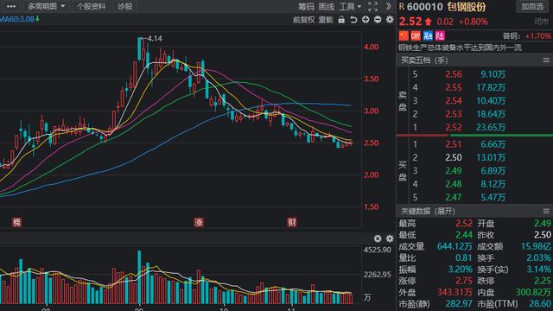This screenshot has height=311, width=553.
Task: Click buy level 1 price 2.51
Action: 453,144
